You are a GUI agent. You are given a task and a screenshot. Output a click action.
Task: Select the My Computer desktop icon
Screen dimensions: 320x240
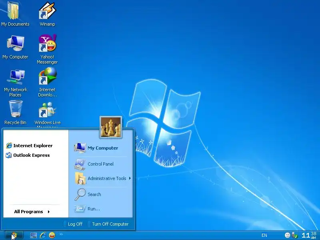point(15,47)
